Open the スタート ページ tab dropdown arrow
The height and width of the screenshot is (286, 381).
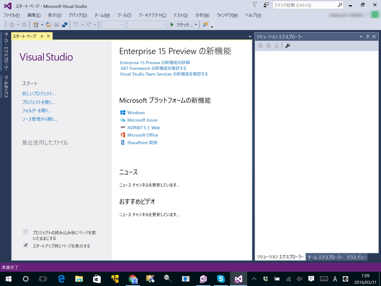click(250, 36)
